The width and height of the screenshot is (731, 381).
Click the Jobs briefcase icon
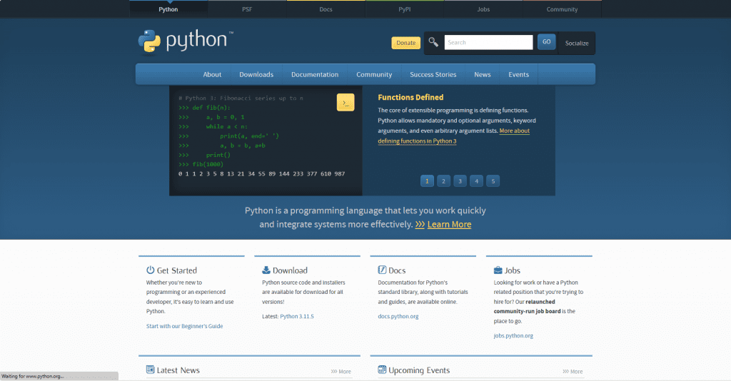pyautogui.click(x=498, y=270)
